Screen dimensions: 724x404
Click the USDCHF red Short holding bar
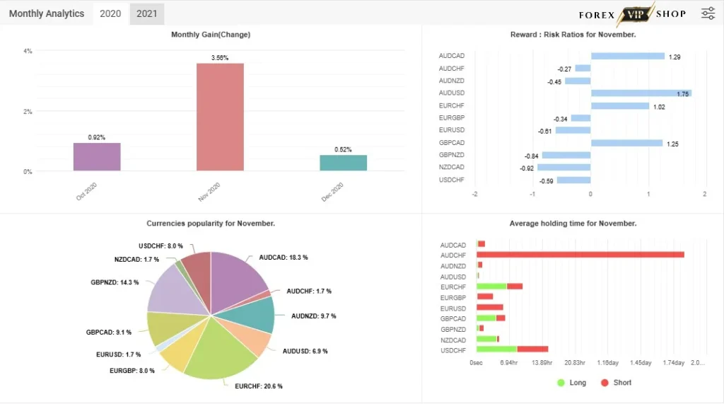click(x=532, y=349)
